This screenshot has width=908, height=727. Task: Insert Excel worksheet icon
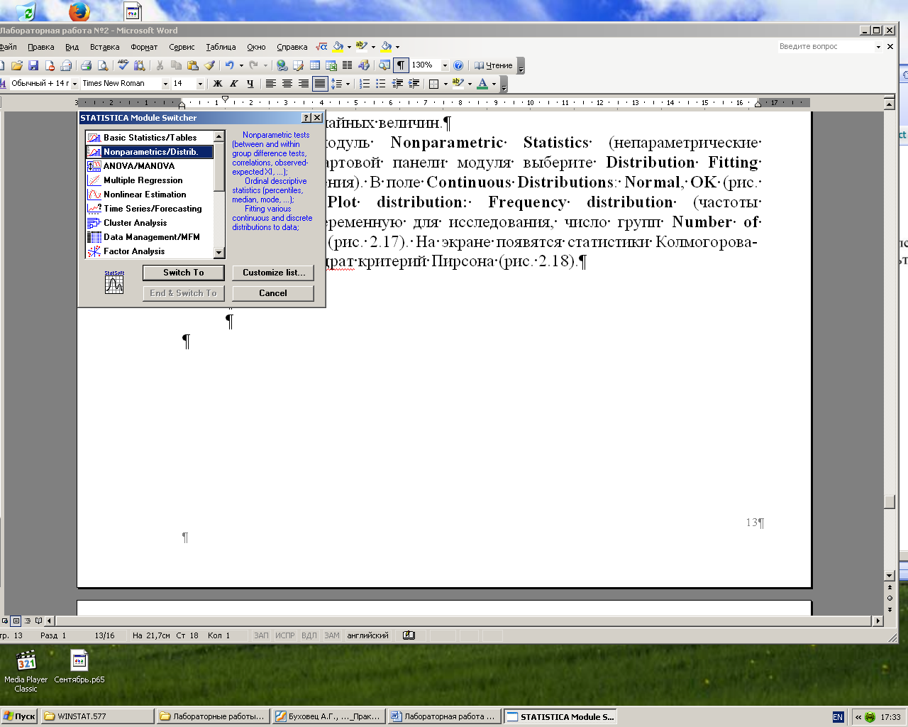tap(331, 65)
